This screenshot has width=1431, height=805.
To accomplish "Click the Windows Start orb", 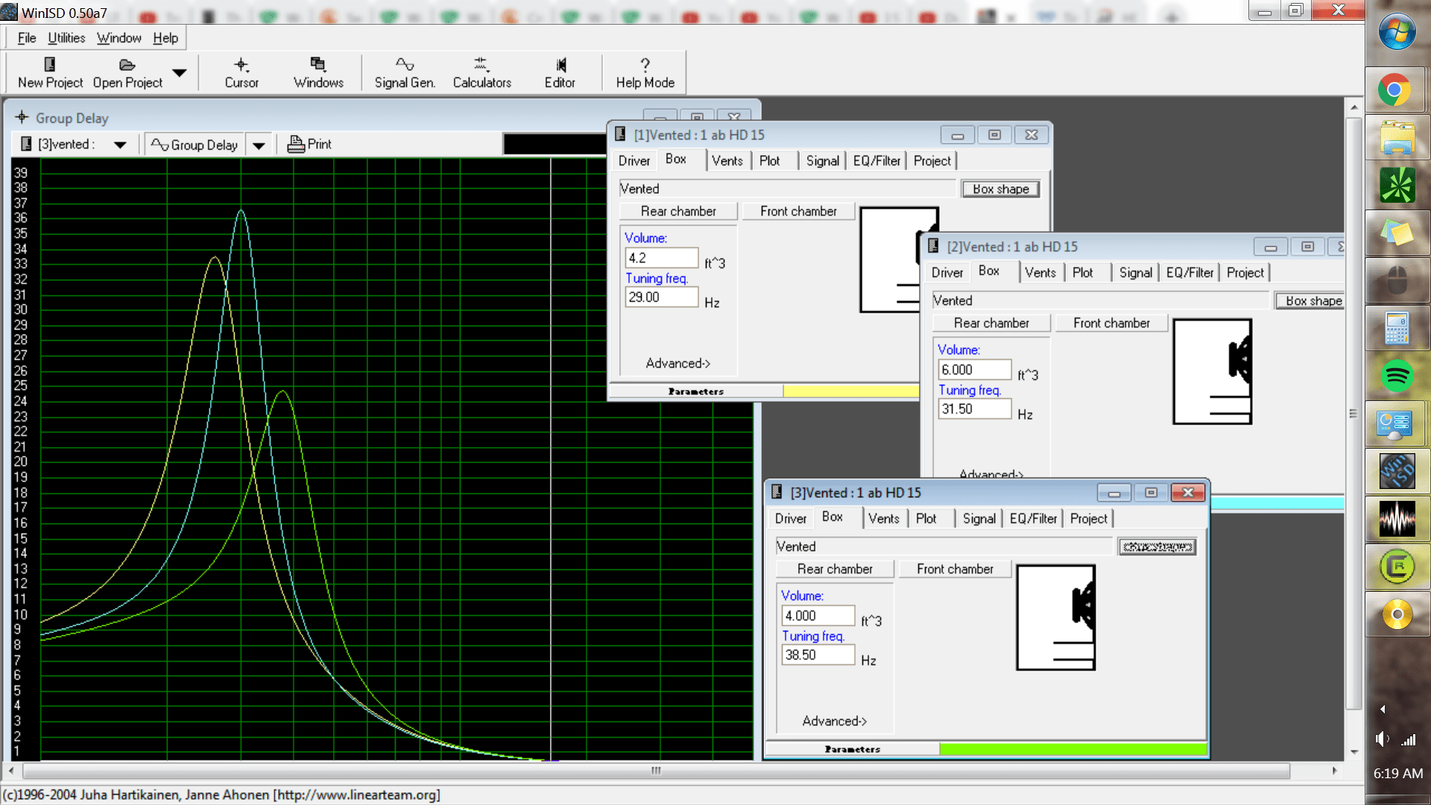I will point(1397,33).
